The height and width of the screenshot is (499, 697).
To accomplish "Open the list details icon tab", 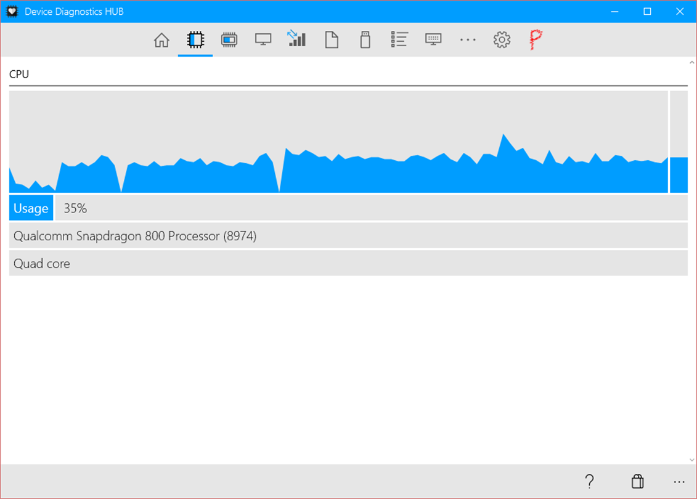I will (x=399, y=39).
